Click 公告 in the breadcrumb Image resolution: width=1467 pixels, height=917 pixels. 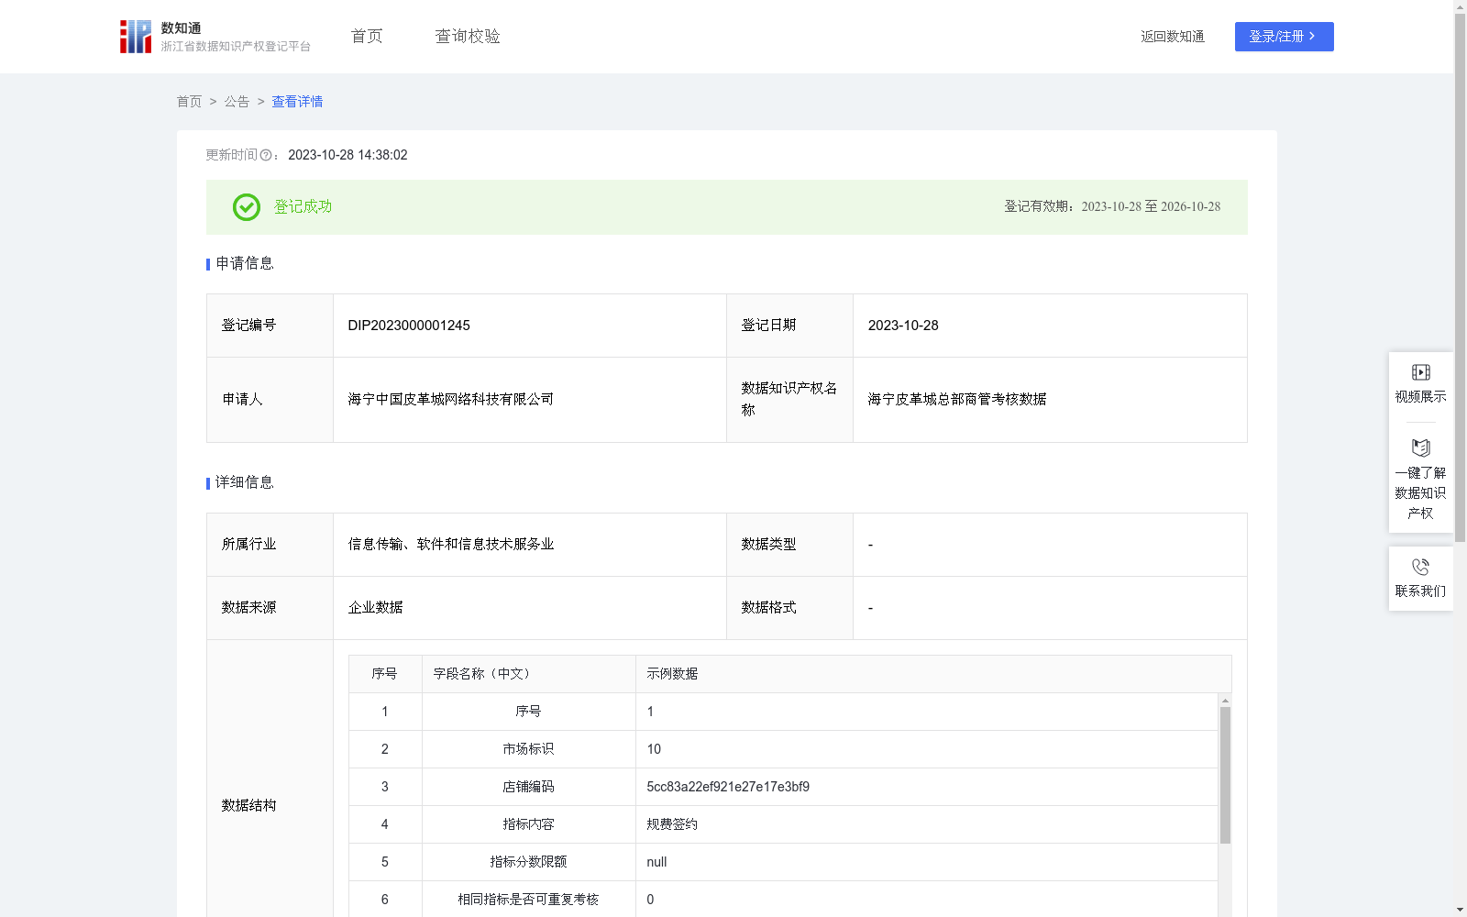(x=237, y=102)
